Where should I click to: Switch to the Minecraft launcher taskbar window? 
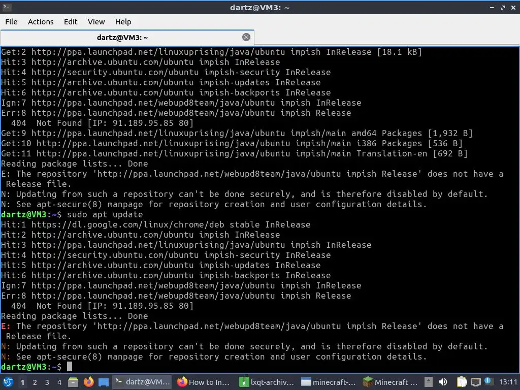click(x=390, y=382)
